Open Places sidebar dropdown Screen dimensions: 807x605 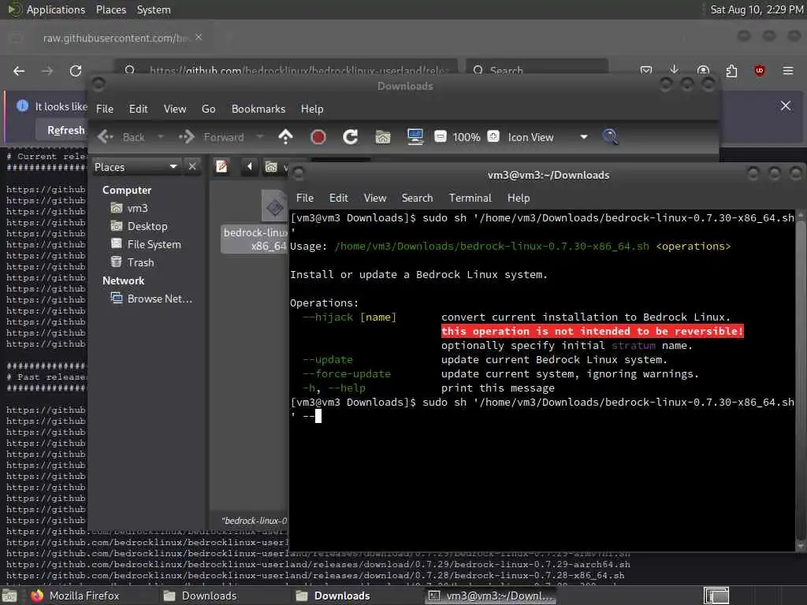pyautogui.click(x=136, y=167)
